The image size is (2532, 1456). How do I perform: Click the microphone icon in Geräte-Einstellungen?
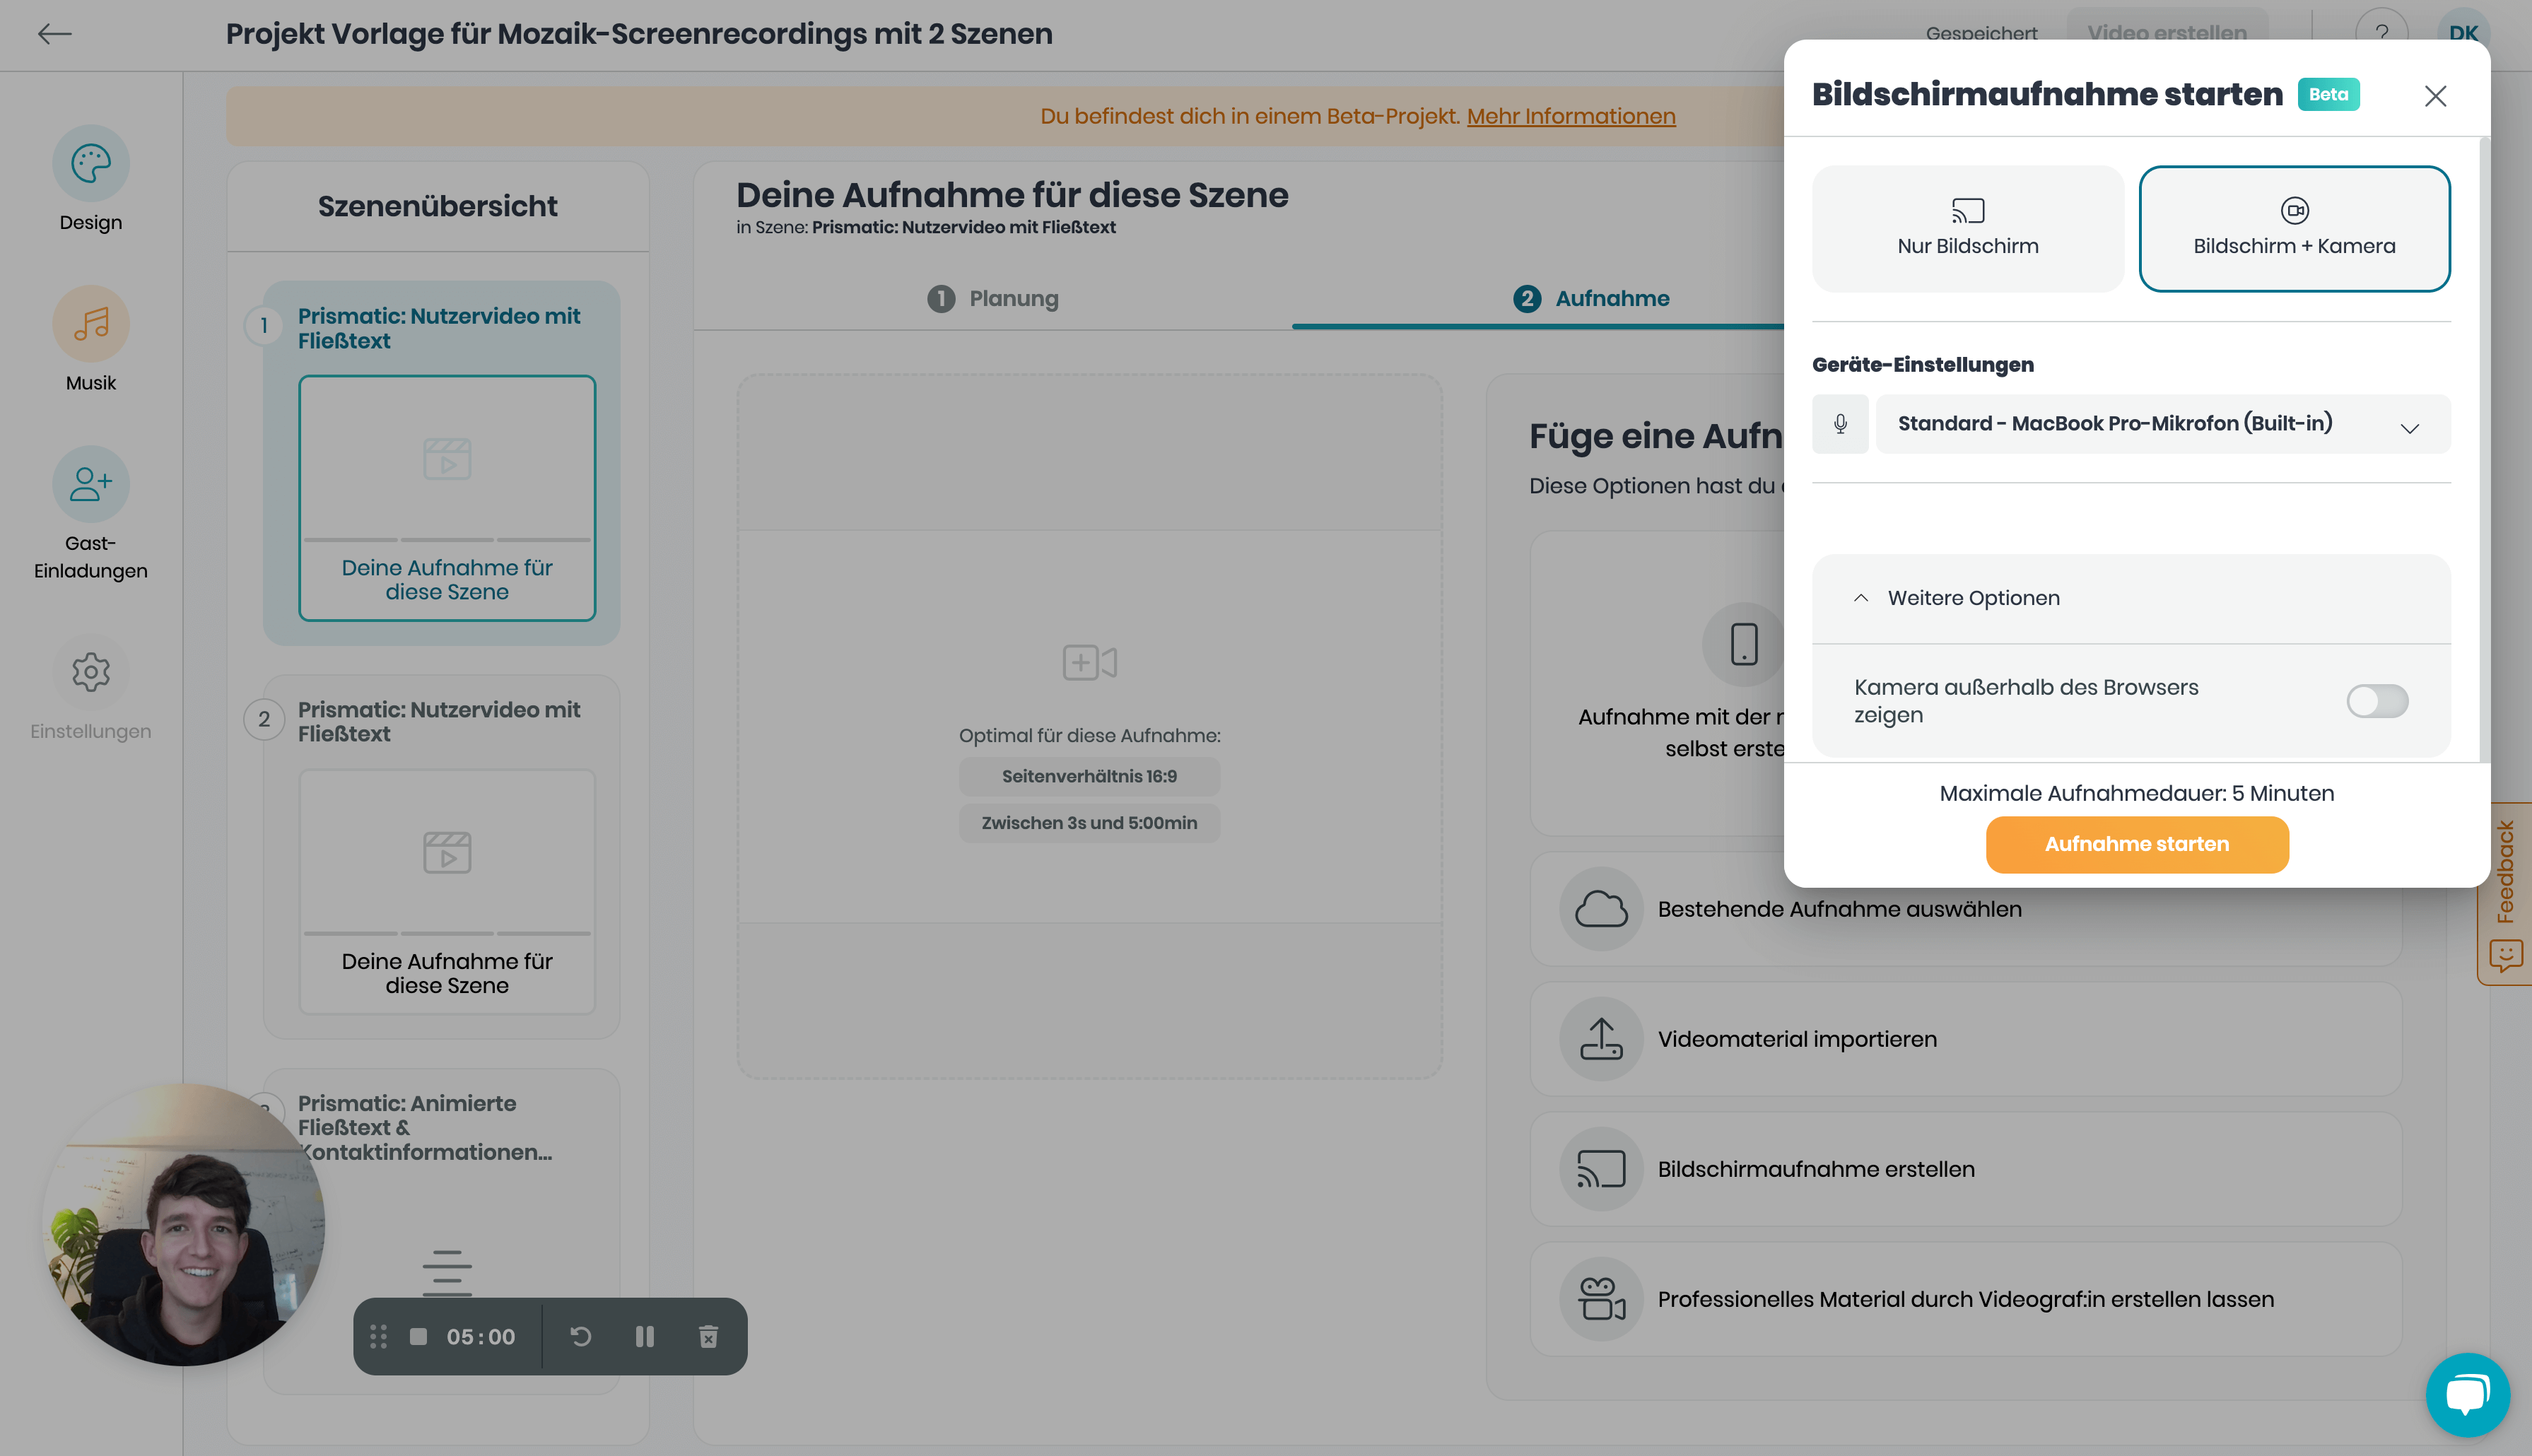click(1840, 424)
